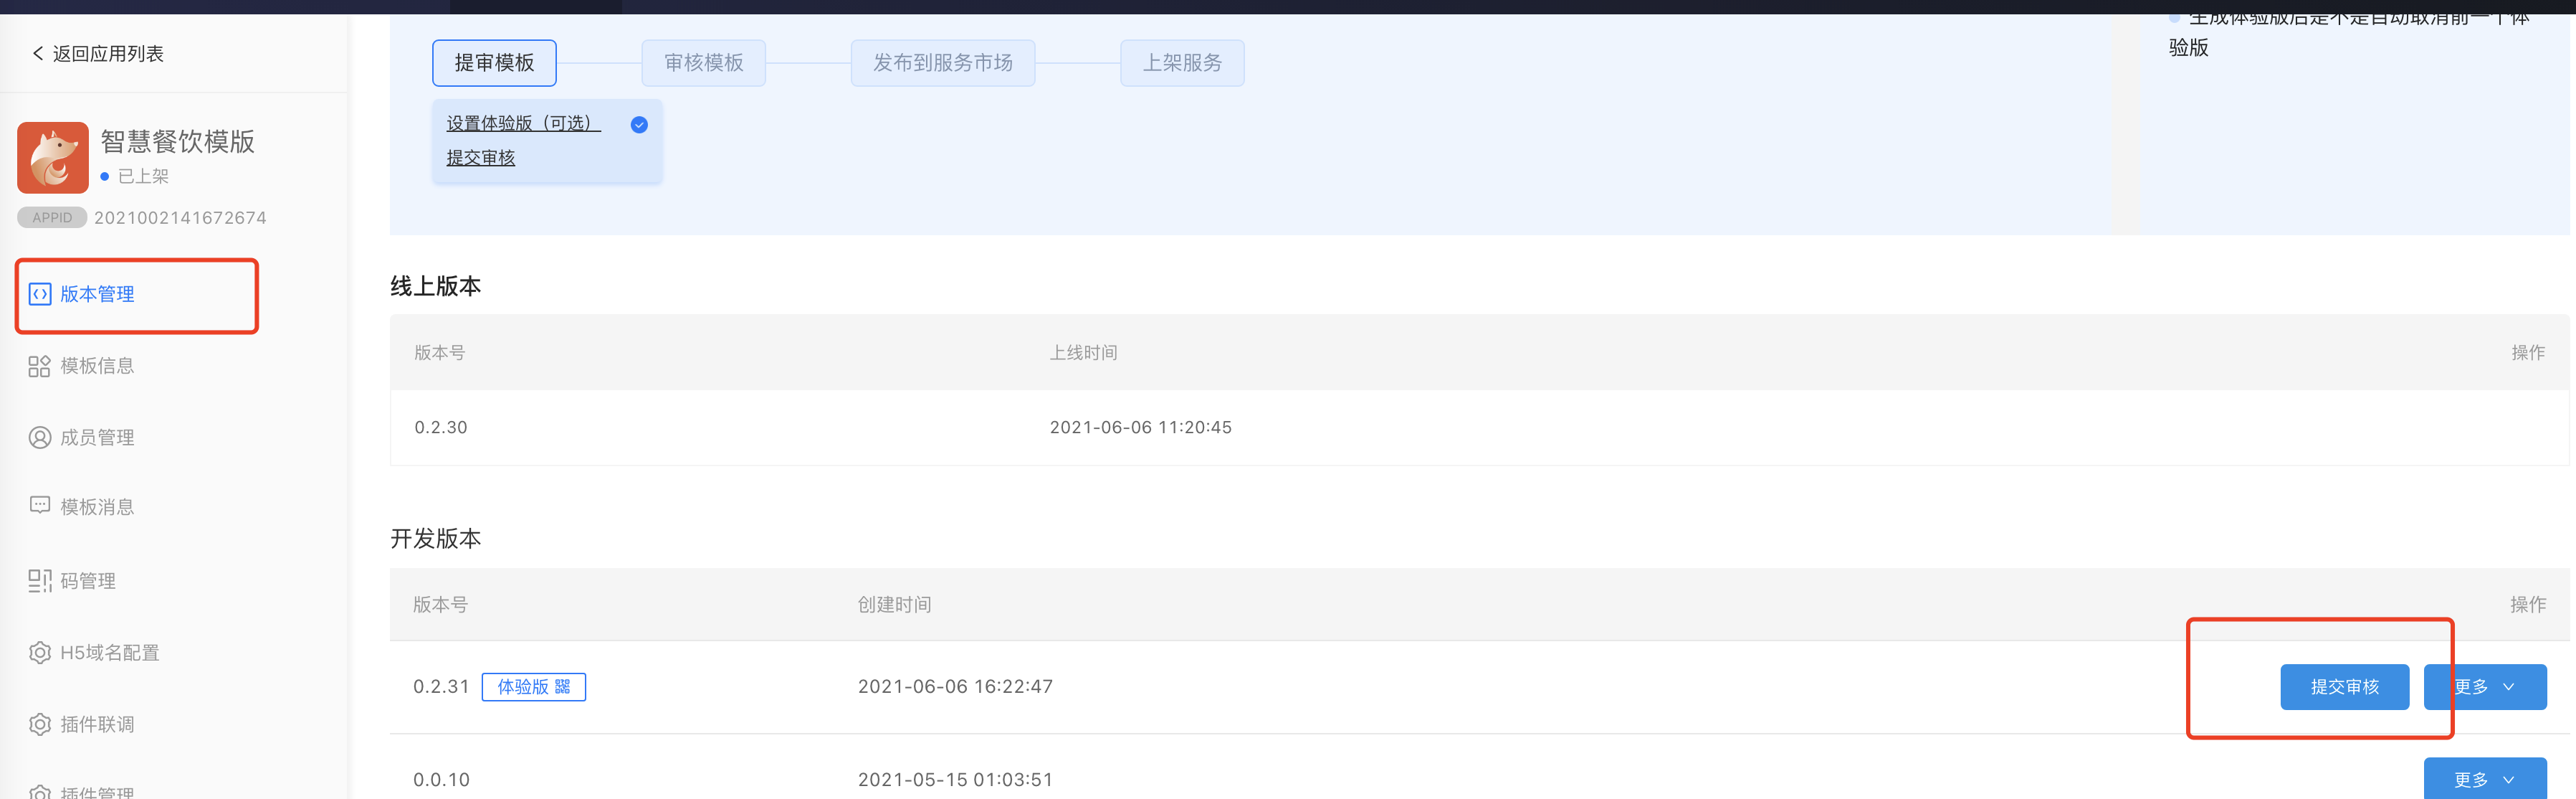Click the blue 提交审核 button
This screenshot has height=799, width=2576.
tap(2344, 687)
